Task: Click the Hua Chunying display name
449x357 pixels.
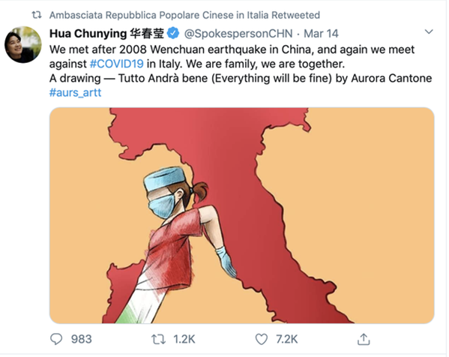Action: coord(106,34)
